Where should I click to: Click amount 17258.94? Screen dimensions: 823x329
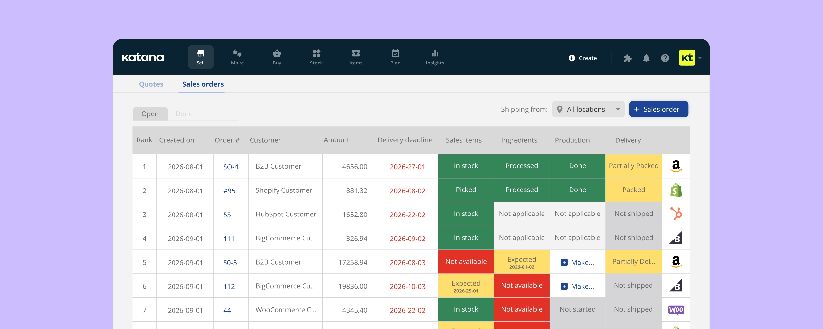tap(353, 263)
